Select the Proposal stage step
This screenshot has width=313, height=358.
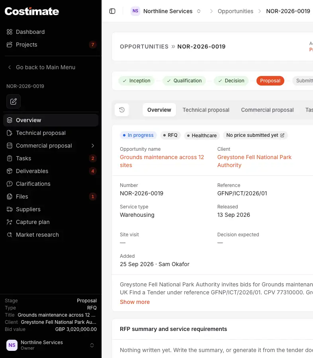(270, 81)
